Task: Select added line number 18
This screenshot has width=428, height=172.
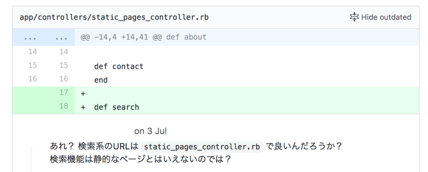Action: pyautogui.click(x=64, y=106)
